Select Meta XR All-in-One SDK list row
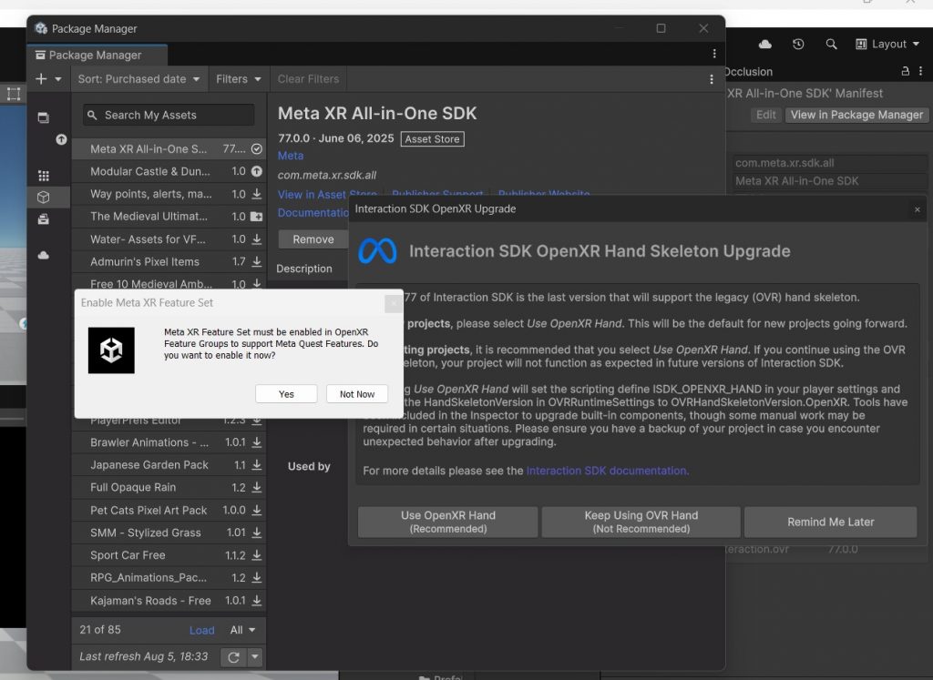This screenshot has width=933, height=680. (x=169, y=148)
